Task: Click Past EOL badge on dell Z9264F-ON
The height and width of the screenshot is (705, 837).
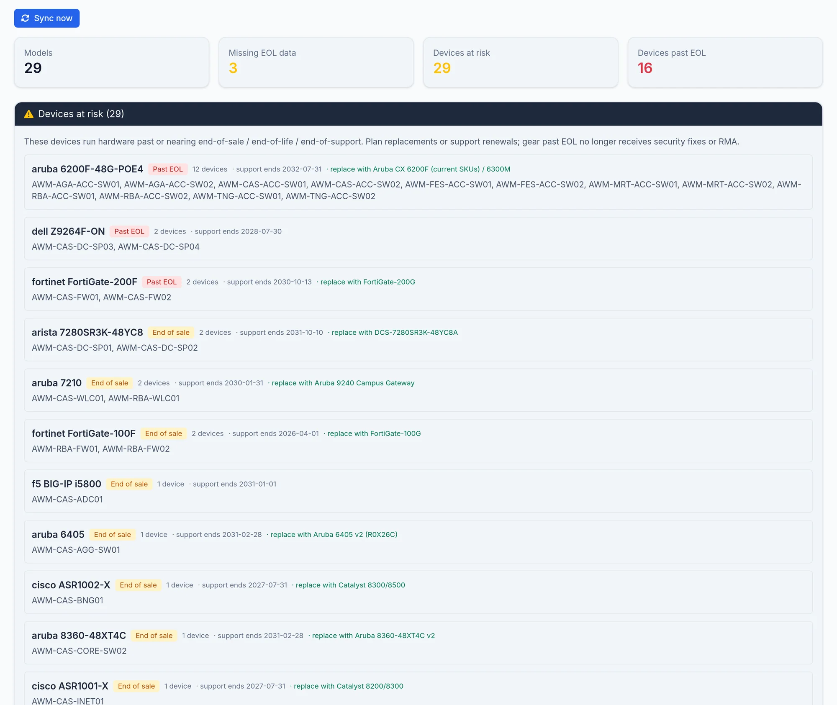Action: (x=129, y=231)
